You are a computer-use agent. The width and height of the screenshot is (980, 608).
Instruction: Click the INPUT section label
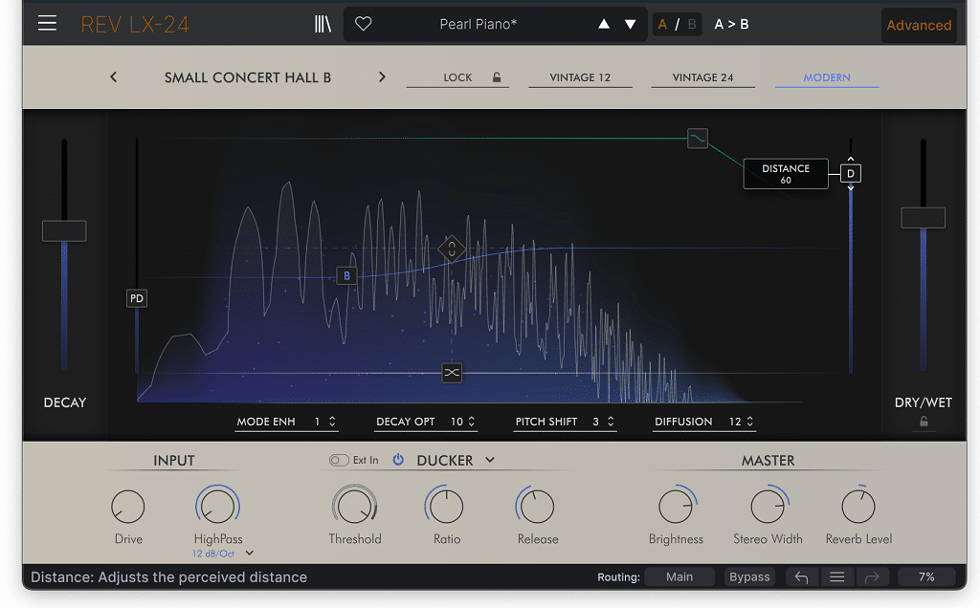coord(174,460)
